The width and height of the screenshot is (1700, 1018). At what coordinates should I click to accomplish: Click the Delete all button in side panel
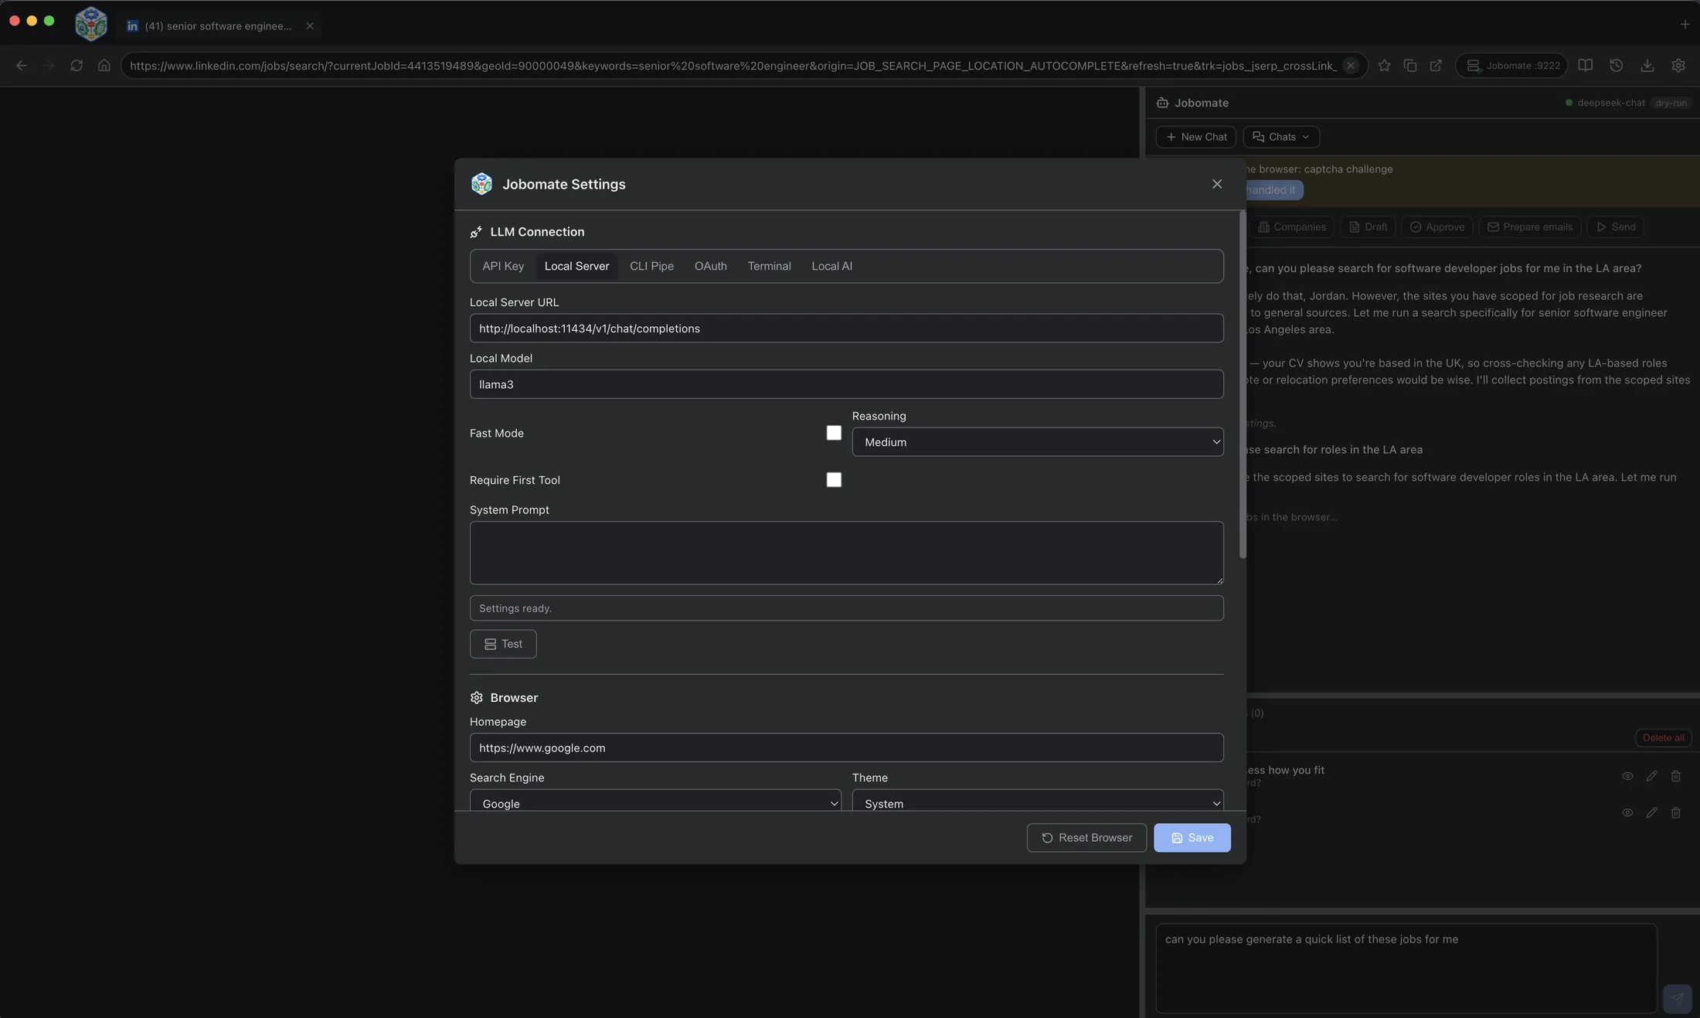pos(1663,738)
